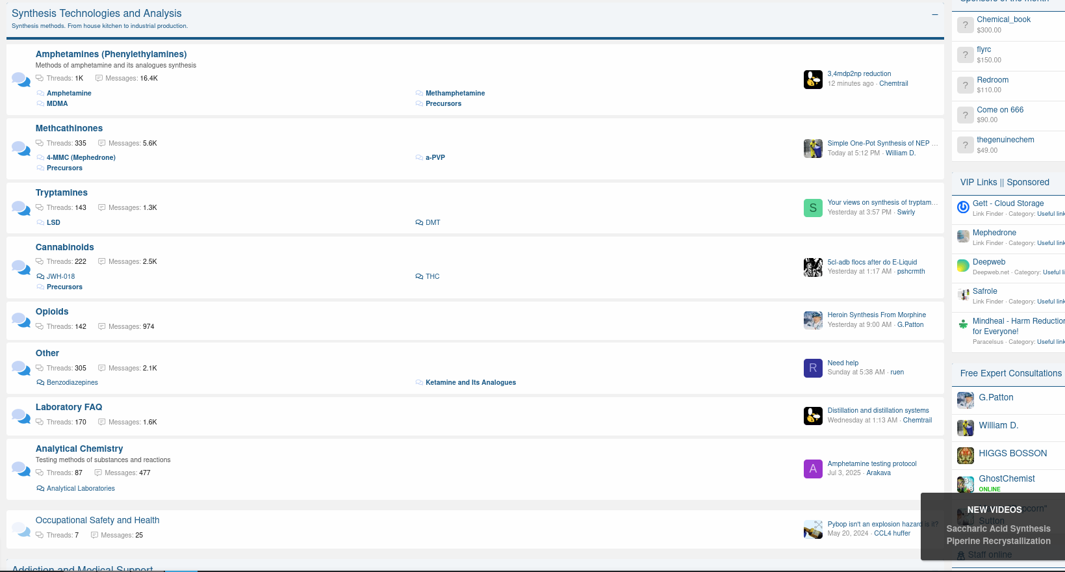Open the Analytical Chemistry forum
This screenshot has height=572, width=1065.
79,448
